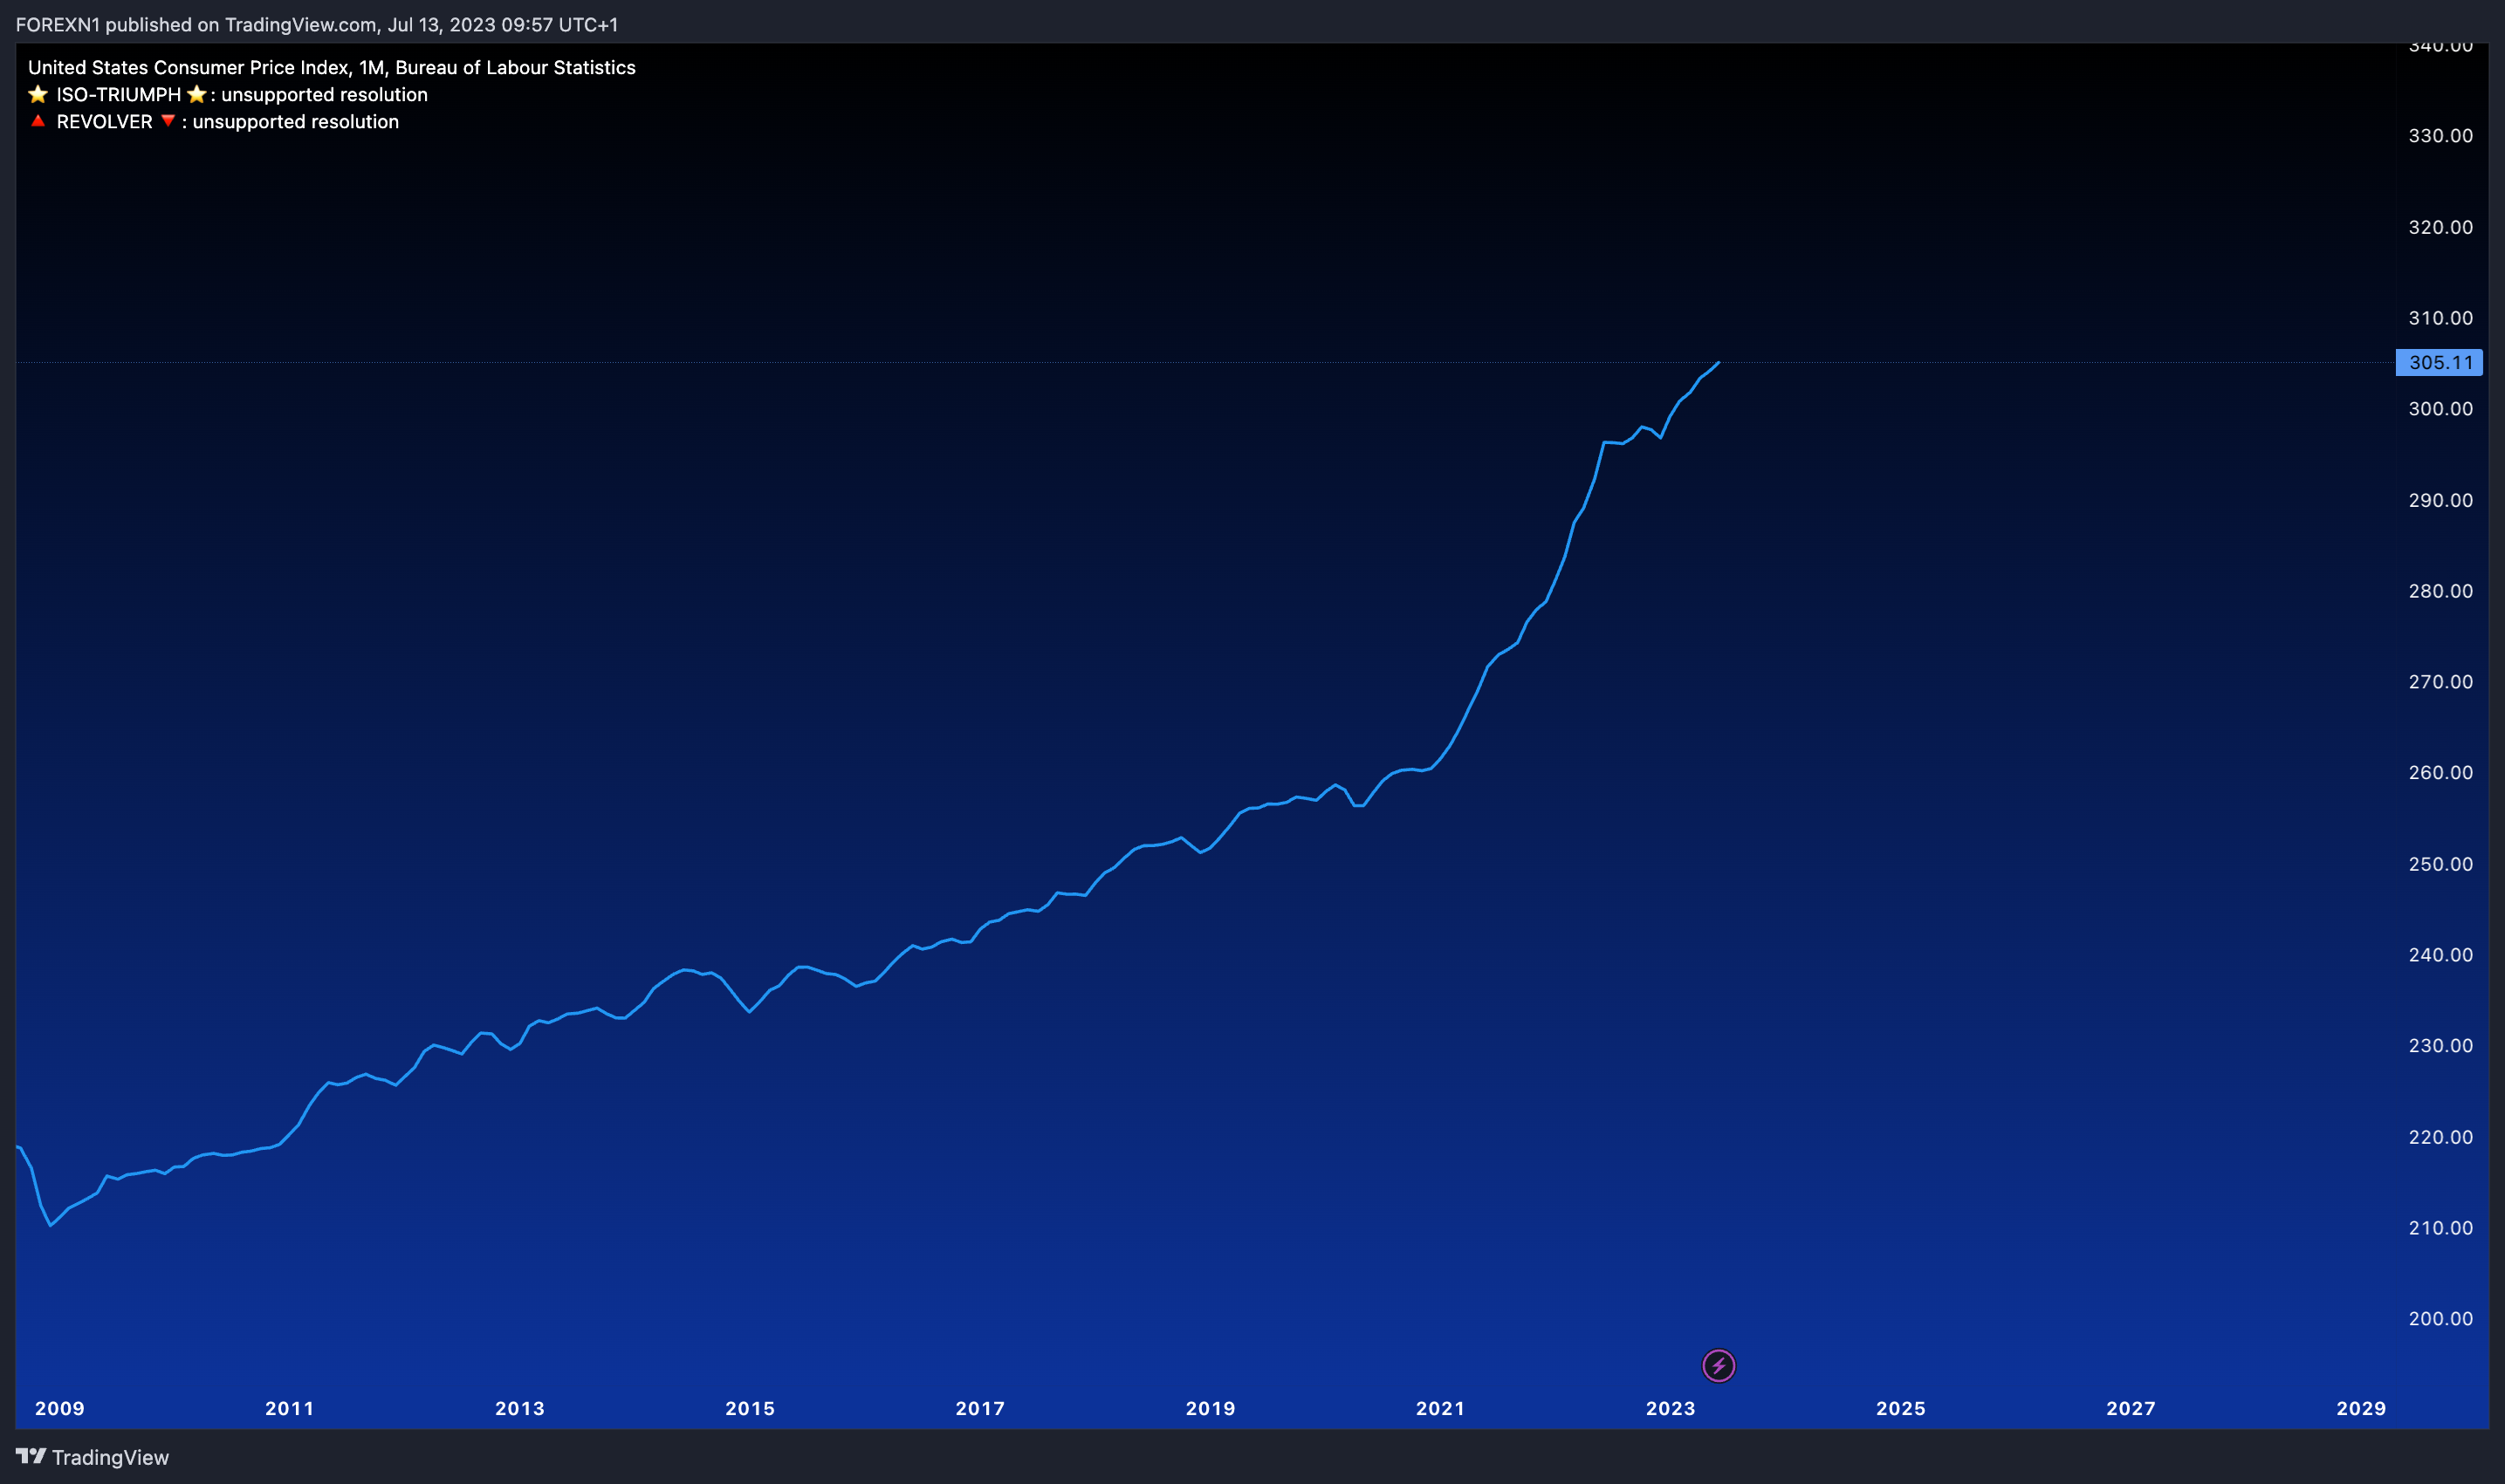The width and height of the screenshot is (2505, 1484).
Task: Click the yellow star icon after ISO-TRIUMPH
Action: (197, 94)
